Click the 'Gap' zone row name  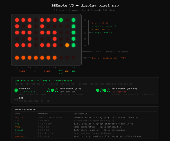17,121
